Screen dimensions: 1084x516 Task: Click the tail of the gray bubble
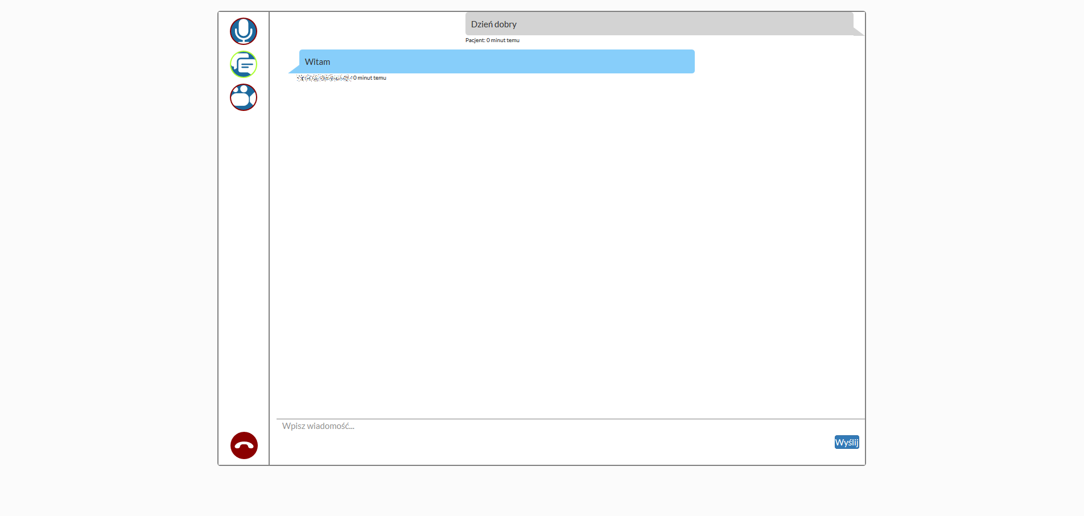[858, 32]
